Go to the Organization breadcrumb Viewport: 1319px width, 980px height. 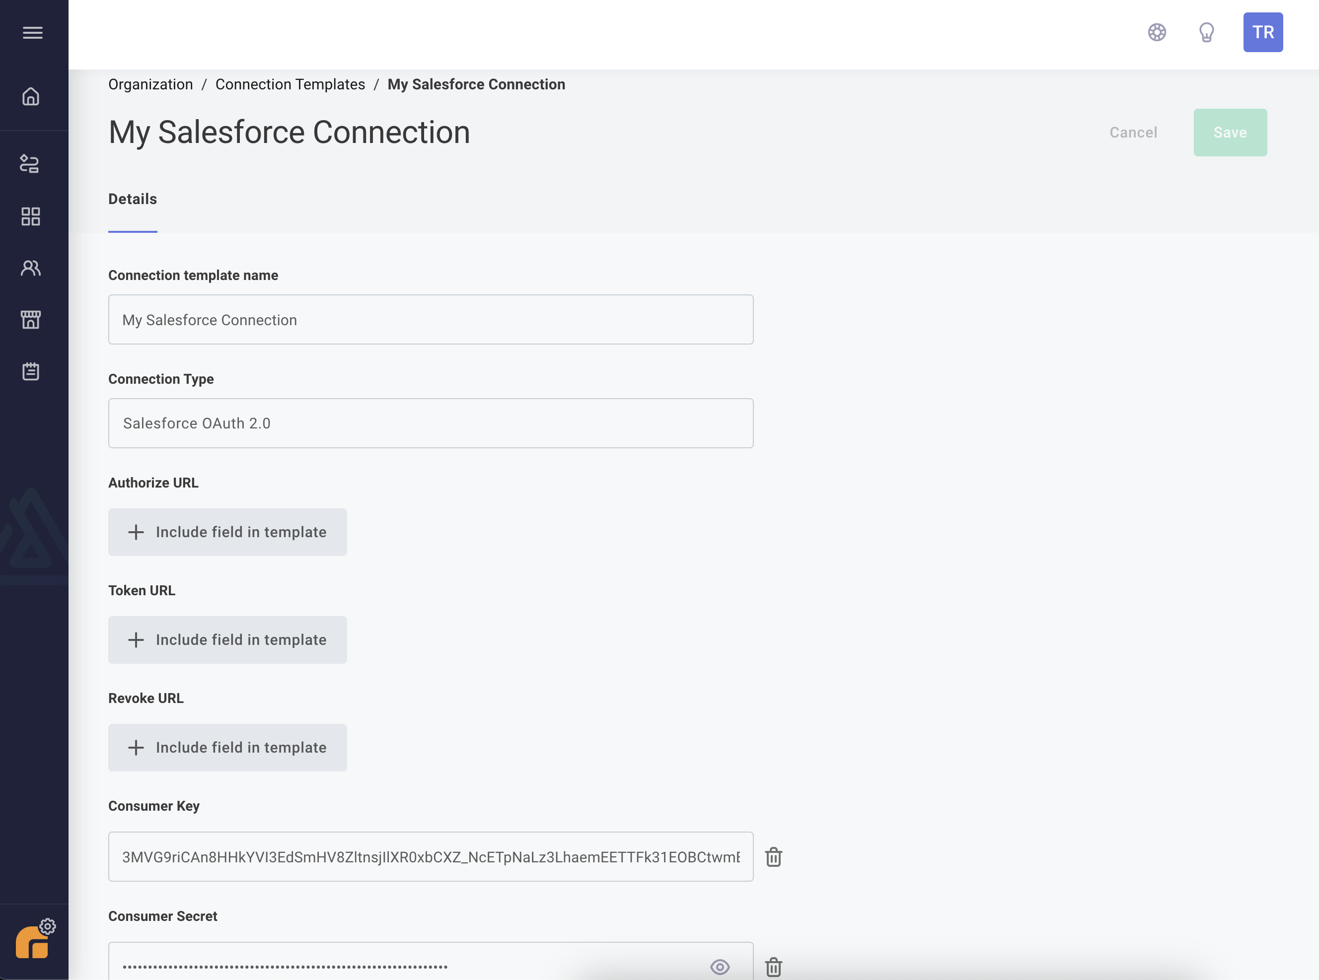pos(150,84)
